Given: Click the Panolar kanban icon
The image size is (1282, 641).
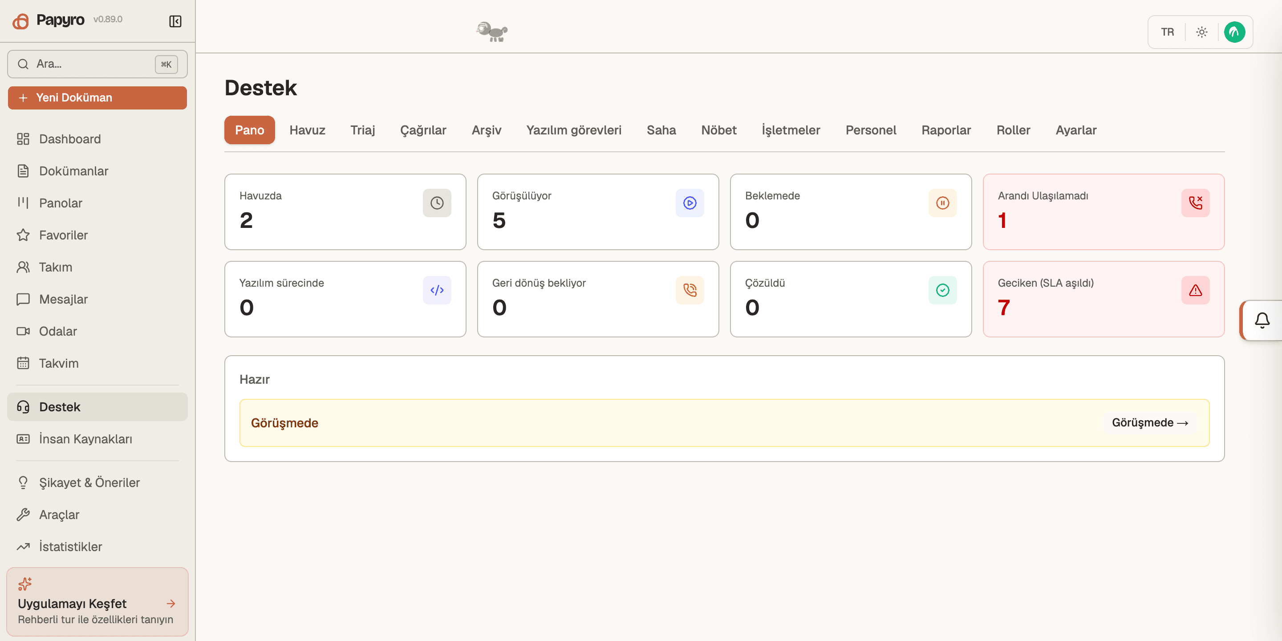Looking at the screenshot, I should point(23,203).
